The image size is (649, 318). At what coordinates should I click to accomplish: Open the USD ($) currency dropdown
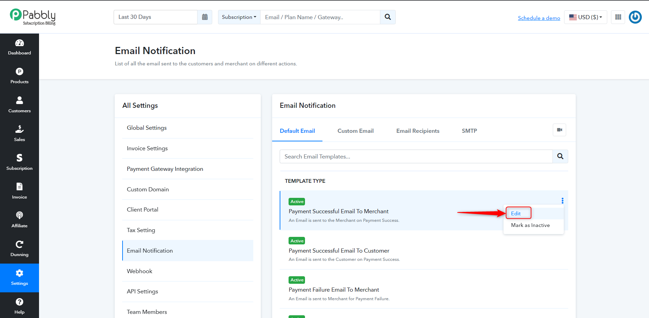pyautogui.click(x=585, y=17)
